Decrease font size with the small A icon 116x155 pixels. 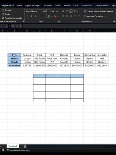(x=57, y=11)
